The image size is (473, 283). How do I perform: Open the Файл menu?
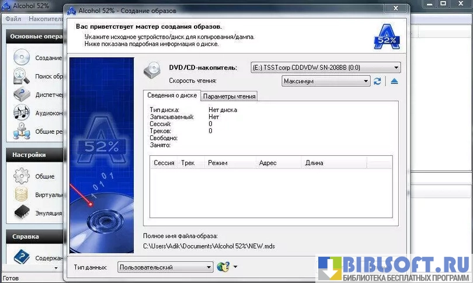[13, 19]
